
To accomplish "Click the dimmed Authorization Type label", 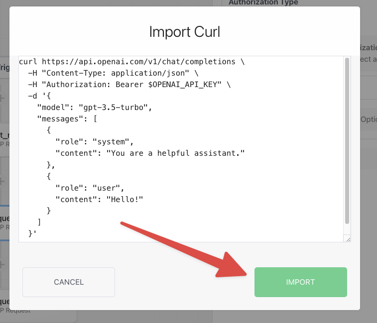I will [x=263, y=2].
